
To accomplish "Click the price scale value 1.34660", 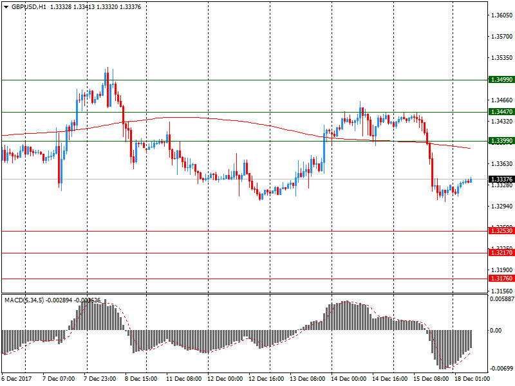I will pos(501,100).
